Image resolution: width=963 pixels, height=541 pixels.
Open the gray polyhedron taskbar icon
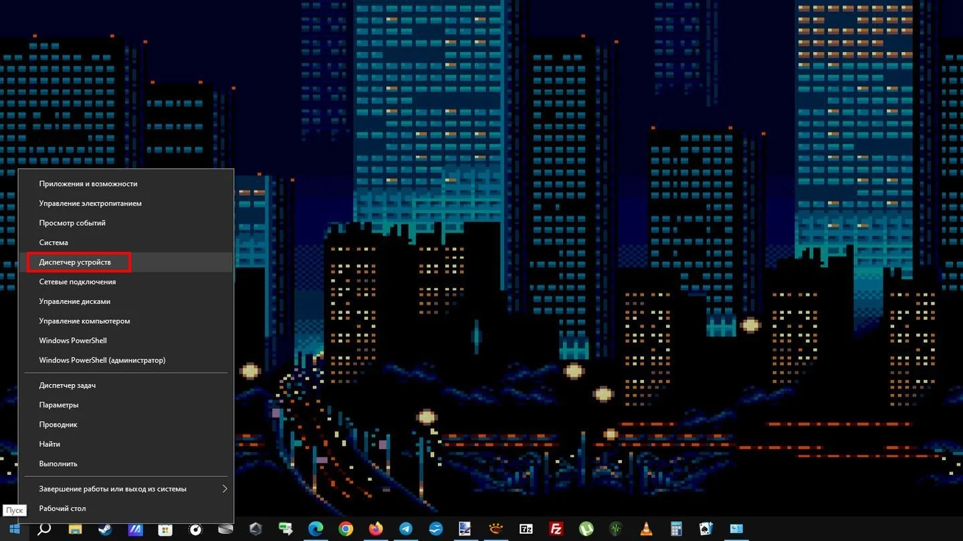255,529
